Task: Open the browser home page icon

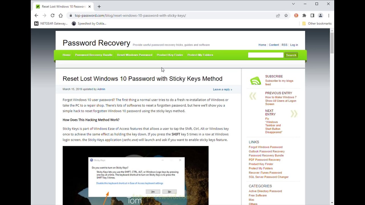Action: tap(60, 16)
